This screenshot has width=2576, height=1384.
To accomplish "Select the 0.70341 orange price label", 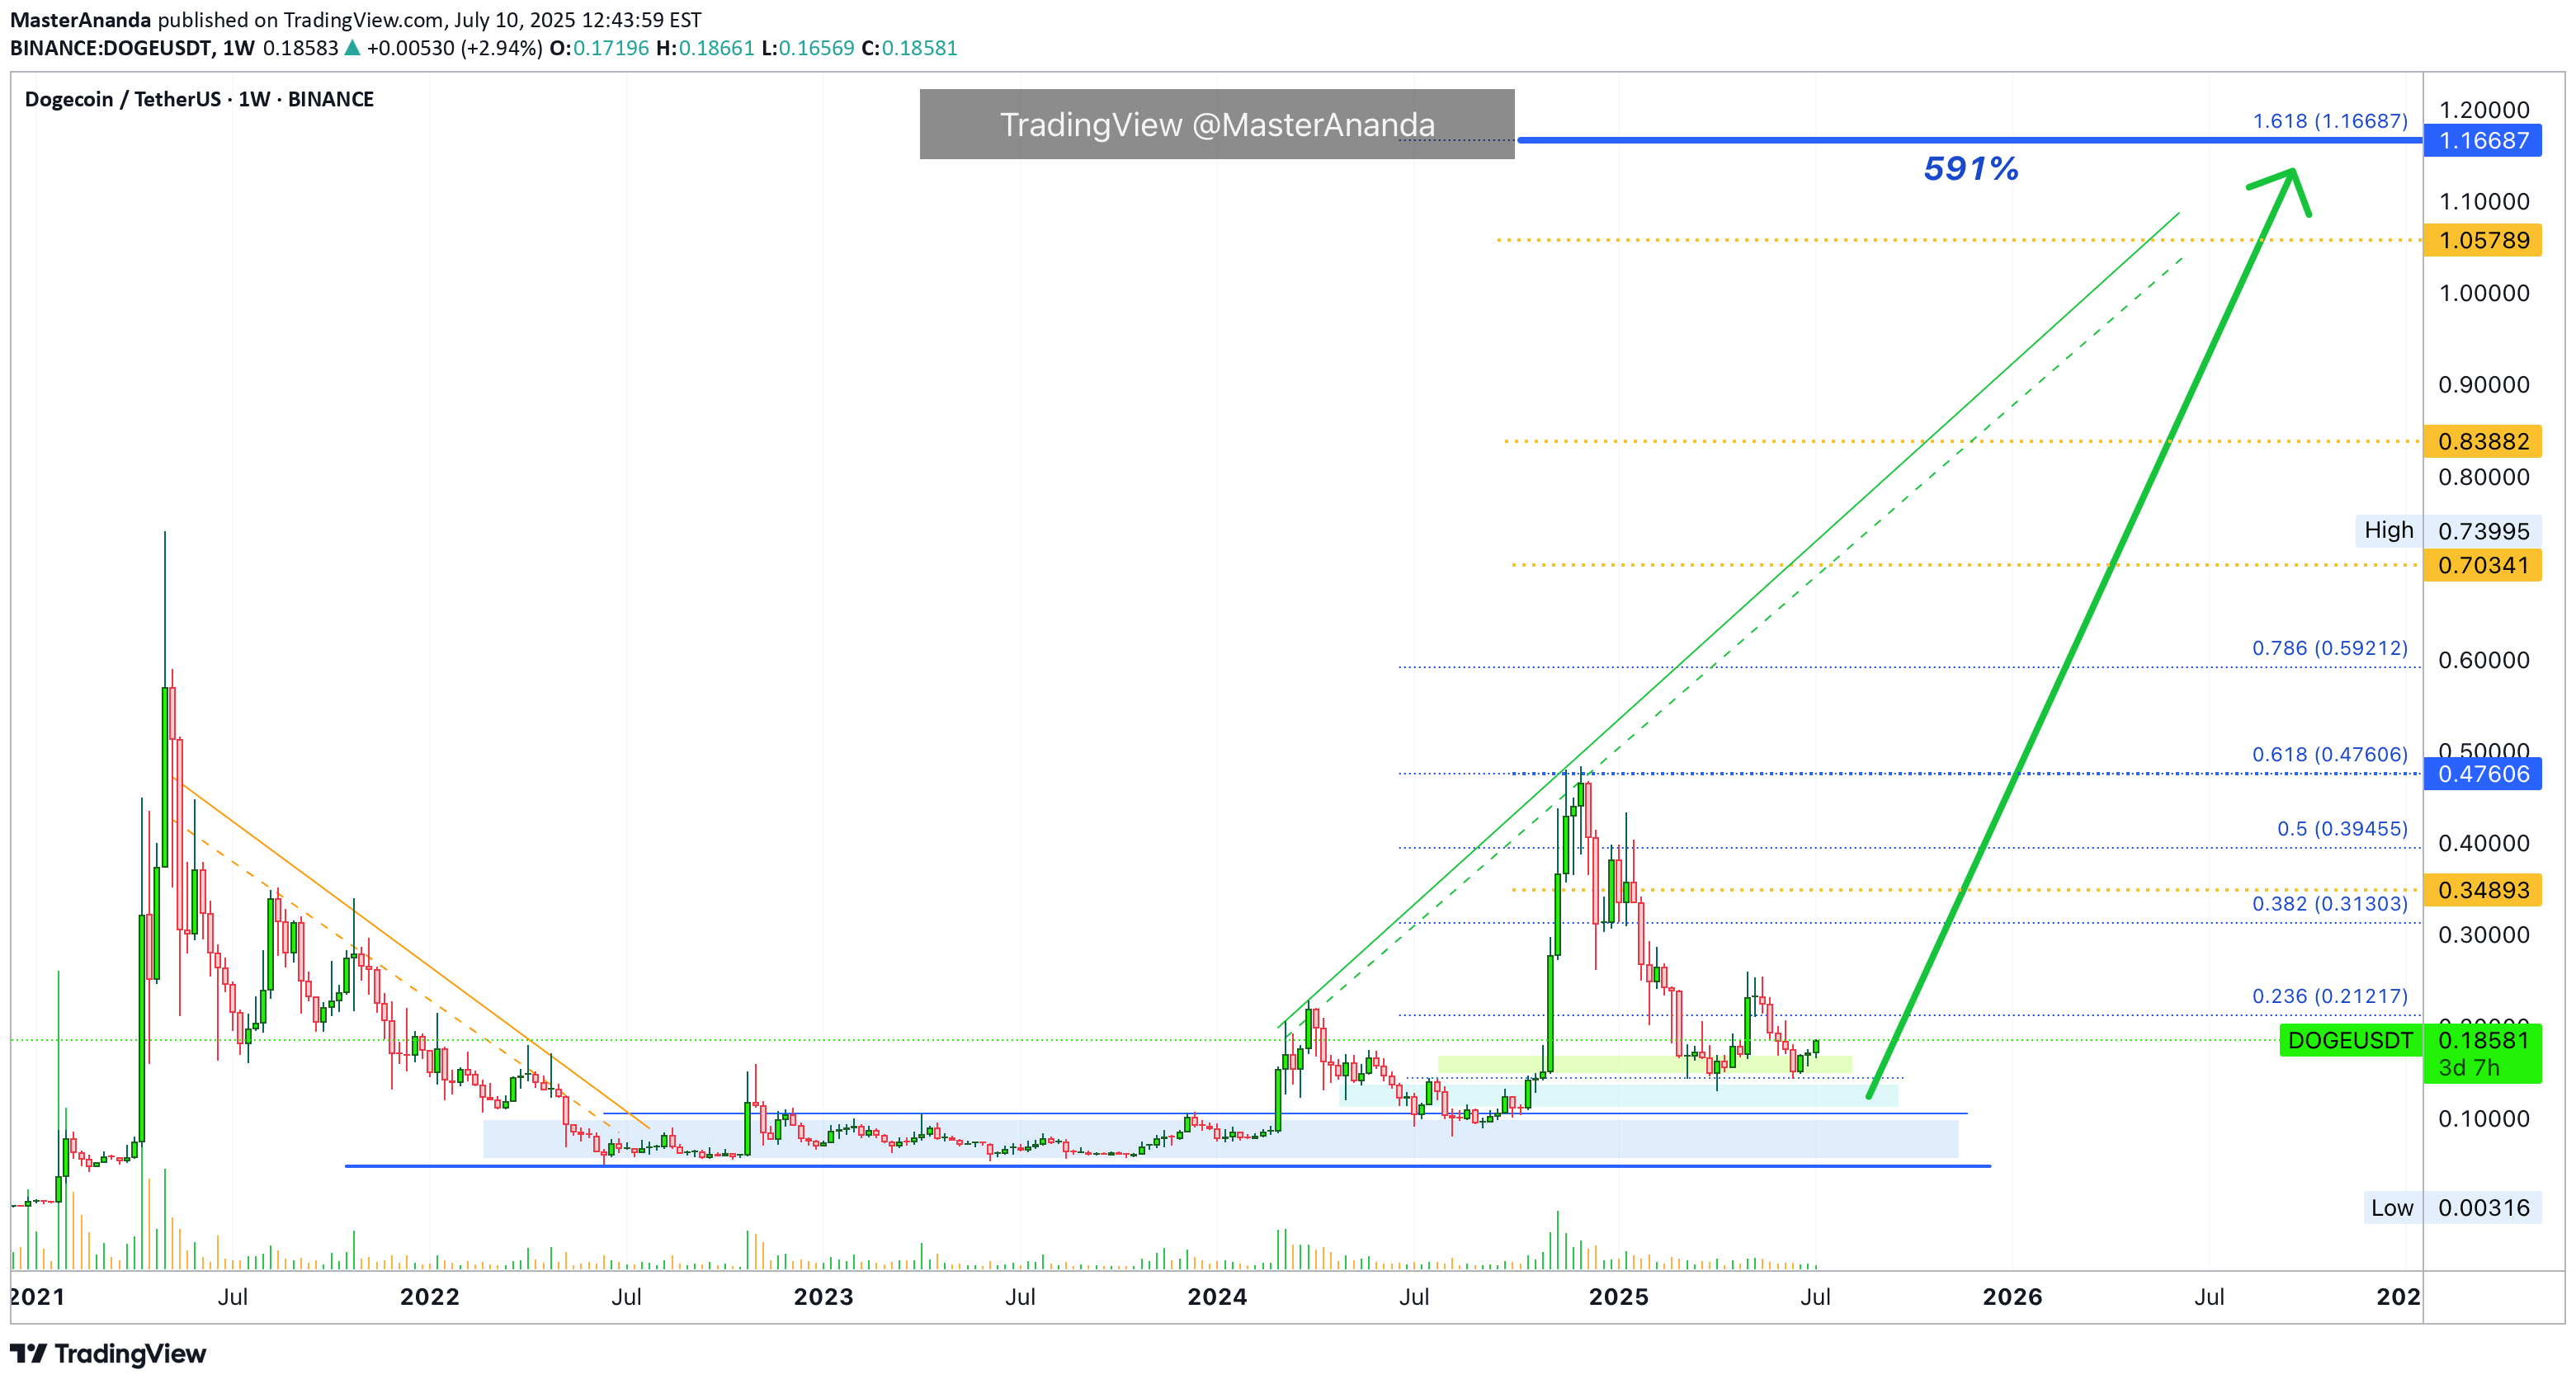I will coord(2483,566).
